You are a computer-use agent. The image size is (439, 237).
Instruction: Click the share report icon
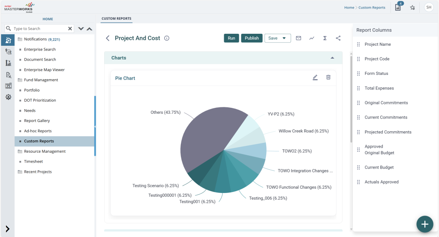point(338,38)
